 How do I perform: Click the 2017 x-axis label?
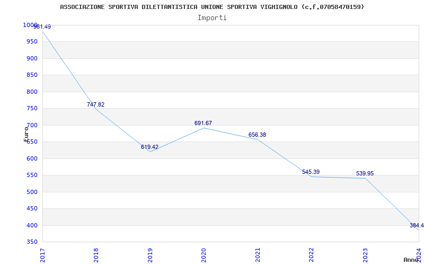pyautogui.click(x=43, y=255)
